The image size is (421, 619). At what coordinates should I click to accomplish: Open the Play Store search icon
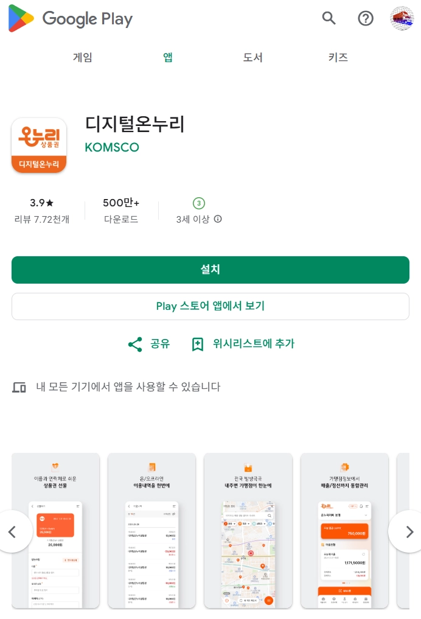329,18
